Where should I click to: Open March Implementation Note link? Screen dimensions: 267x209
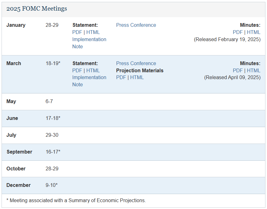(x=89, y=78)
